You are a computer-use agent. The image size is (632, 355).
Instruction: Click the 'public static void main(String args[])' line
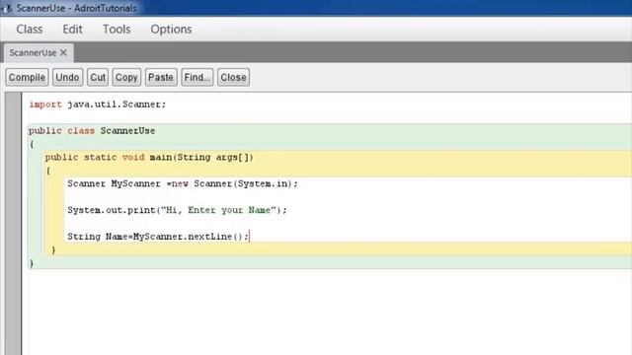149,158
